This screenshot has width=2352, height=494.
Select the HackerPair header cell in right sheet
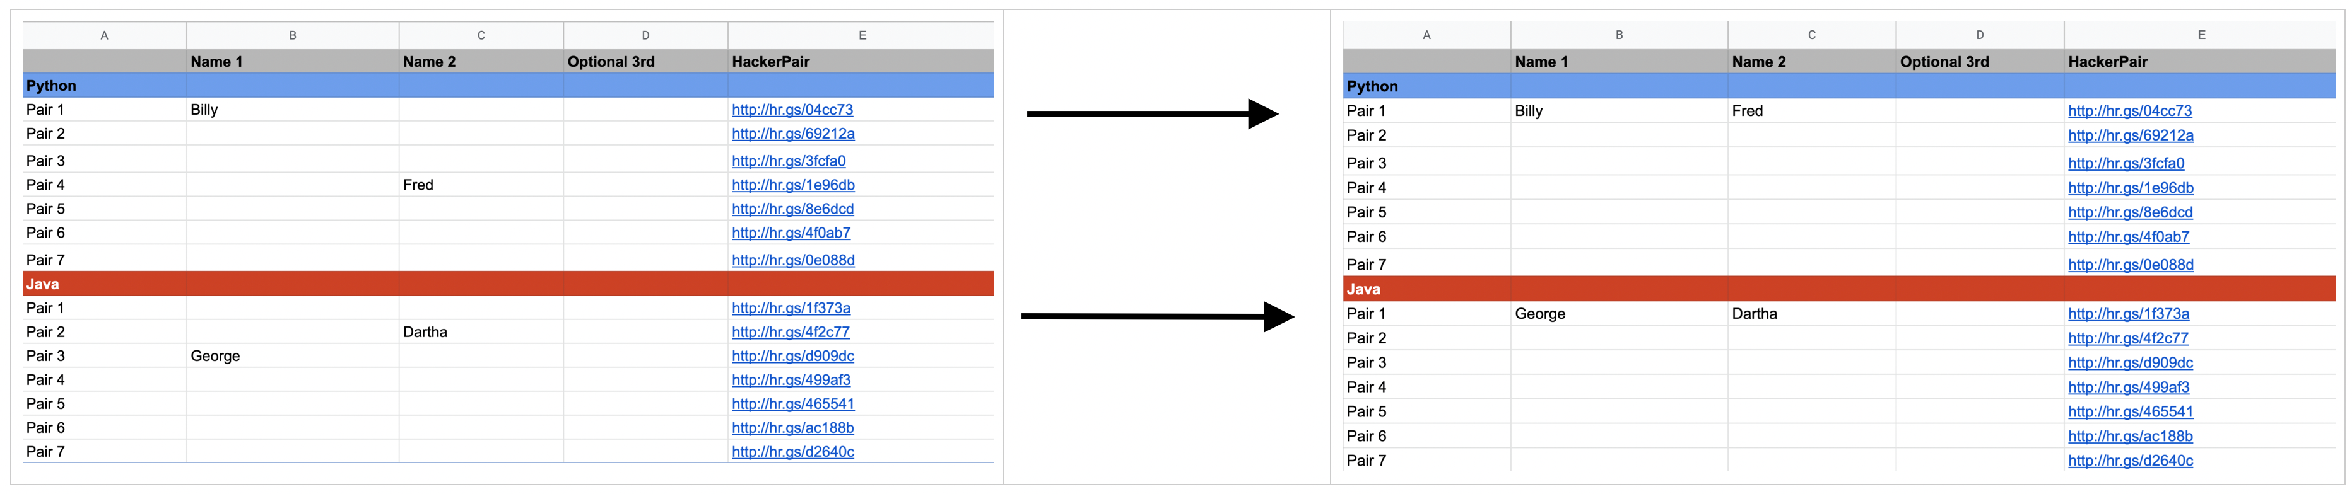[2107, 62]
